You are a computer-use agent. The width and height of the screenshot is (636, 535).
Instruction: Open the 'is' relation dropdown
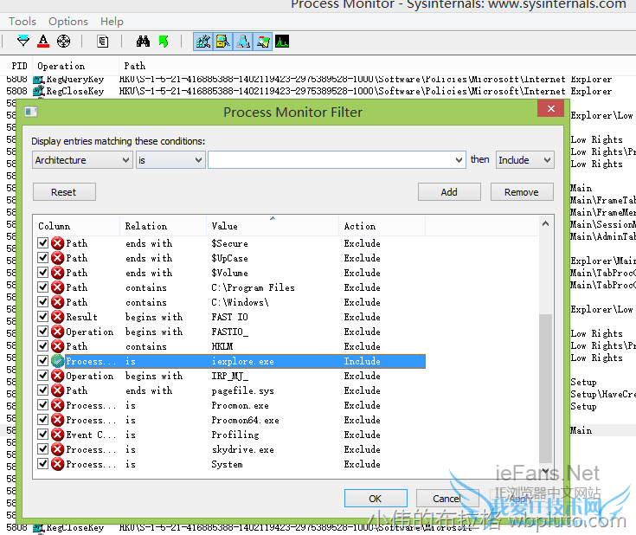click(x=170, y=160)
